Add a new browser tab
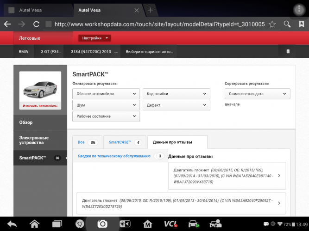The image size is (309, 231). (x=150, y=10)
